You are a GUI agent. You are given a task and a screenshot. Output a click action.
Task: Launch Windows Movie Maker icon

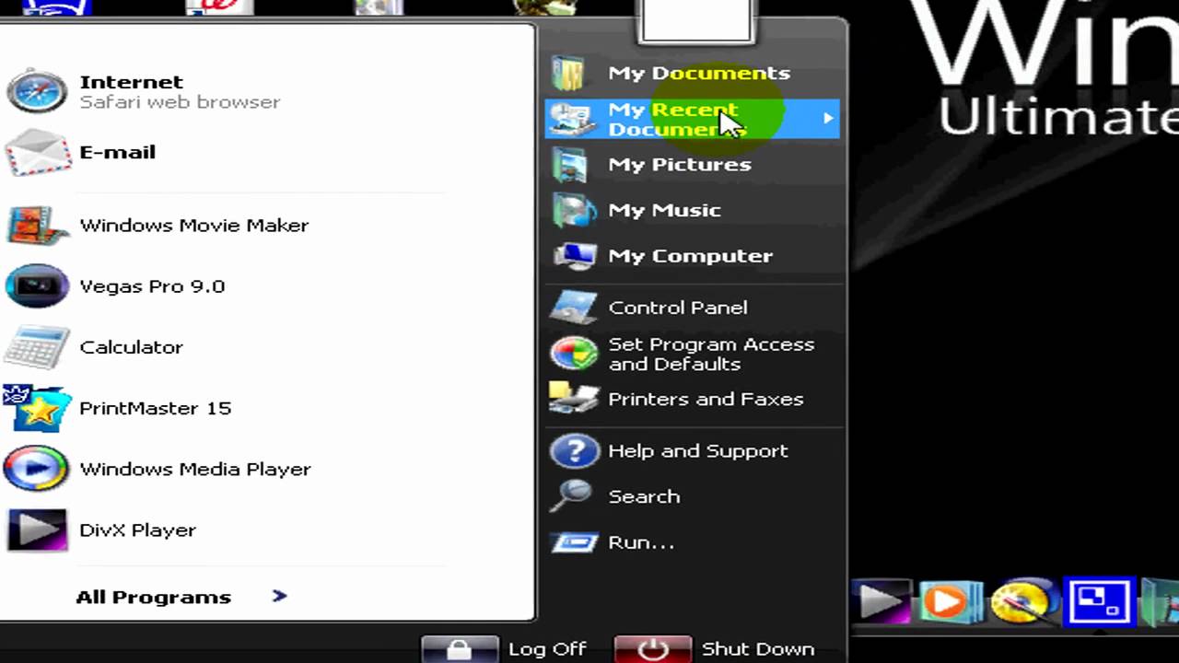tap(37, 225)
